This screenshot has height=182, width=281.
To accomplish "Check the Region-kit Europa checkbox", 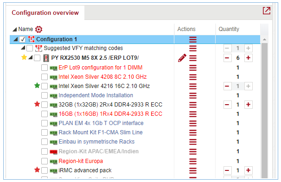I will (x=44, y=161).
